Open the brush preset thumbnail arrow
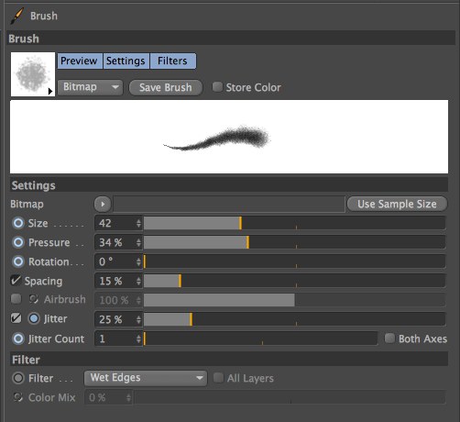 (50, 91)
